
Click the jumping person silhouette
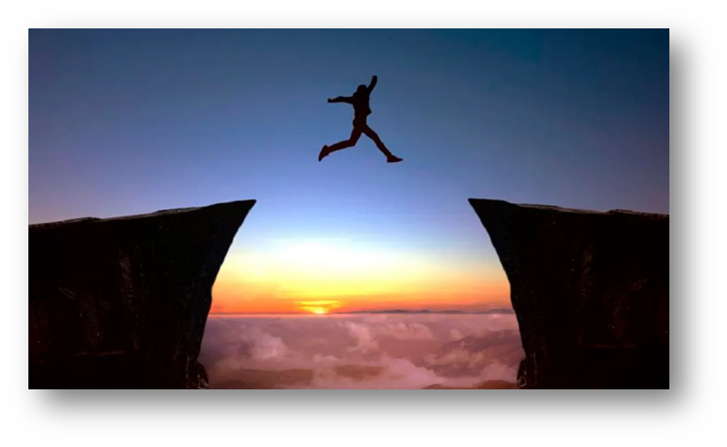[360, 117]
